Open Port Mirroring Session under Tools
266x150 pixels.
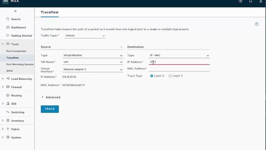click(x=20, y=64)
